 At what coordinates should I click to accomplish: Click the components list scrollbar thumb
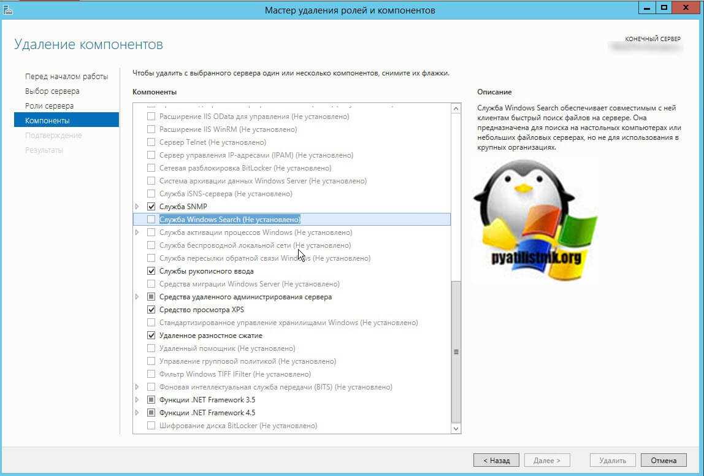(456, 351)
